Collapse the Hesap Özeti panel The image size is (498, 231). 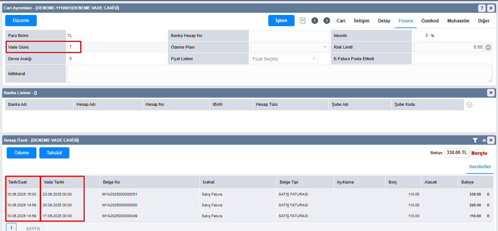484,140
